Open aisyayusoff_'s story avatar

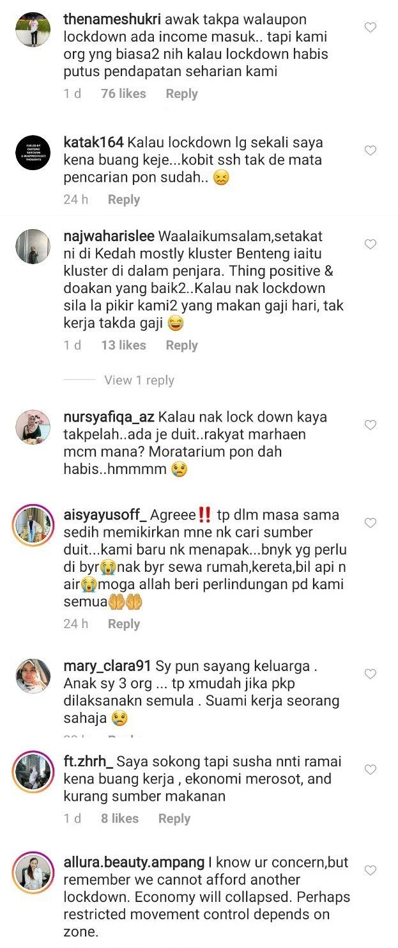tap(33, 525)
